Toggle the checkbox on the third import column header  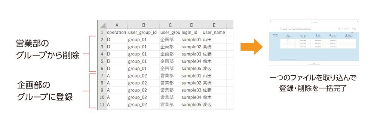coord(316,35)
